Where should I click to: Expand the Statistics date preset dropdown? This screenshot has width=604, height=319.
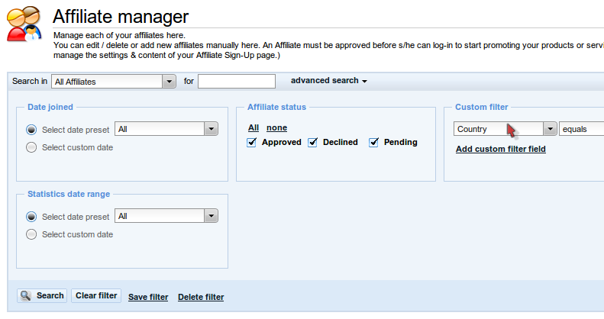point(211,216)
